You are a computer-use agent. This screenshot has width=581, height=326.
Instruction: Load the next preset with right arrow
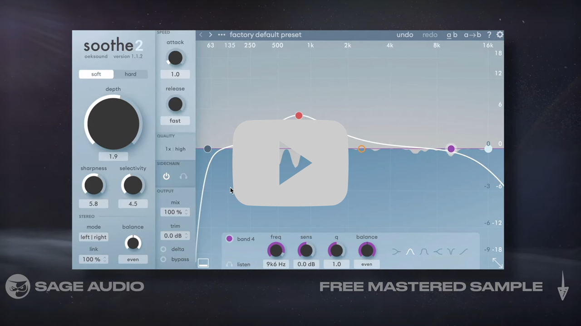pos(210,35)
